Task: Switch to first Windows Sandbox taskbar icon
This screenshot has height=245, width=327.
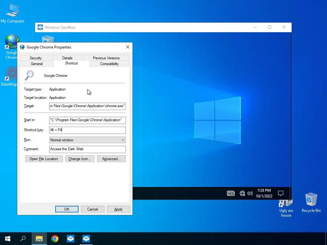Action: click(71, 239)
